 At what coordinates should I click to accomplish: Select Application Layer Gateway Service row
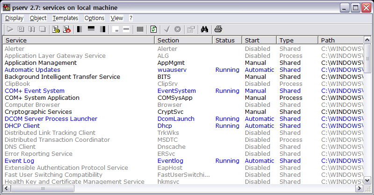pyautogui.click(x=183, y=56)
